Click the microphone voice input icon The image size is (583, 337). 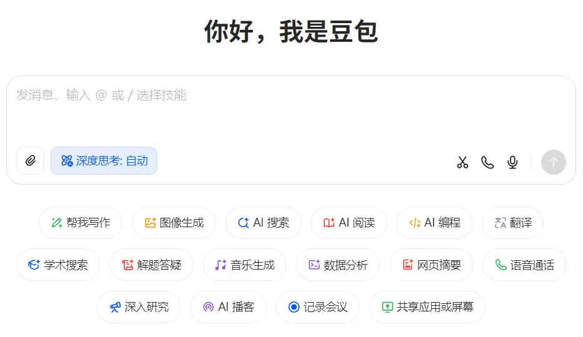512,162
